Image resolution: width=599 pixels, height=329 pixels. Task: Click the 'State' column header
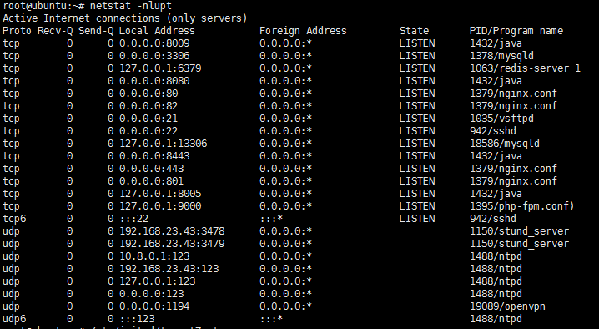(414, 31)
